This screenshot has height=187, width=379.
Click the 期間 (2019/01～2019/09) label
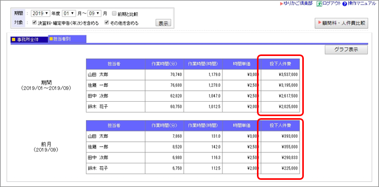tap(46, 85)
